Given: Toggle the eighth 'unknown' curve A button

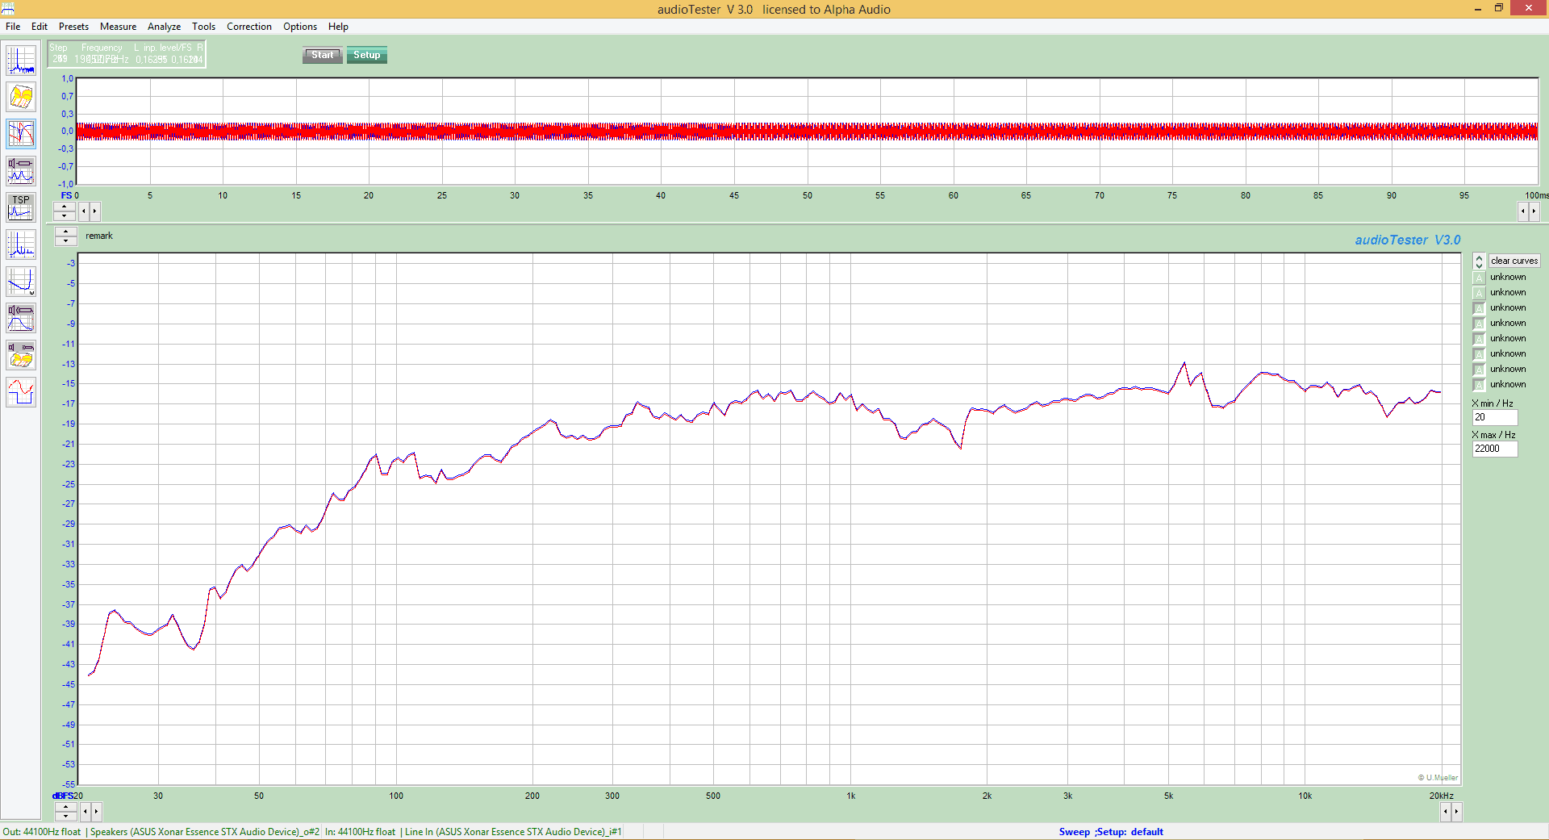Looking at the screenshot, I should click(x=1479, y=385).
